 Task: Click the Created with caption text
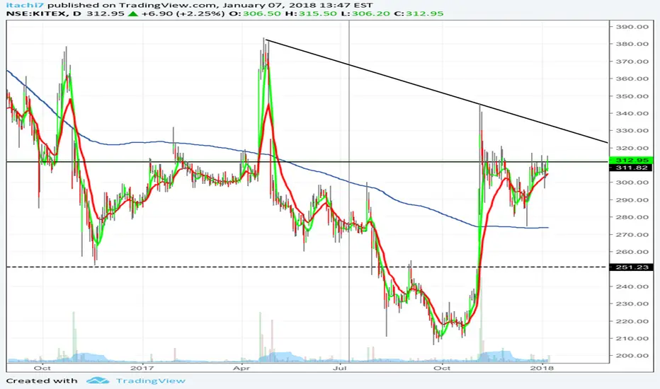[42, 381]
